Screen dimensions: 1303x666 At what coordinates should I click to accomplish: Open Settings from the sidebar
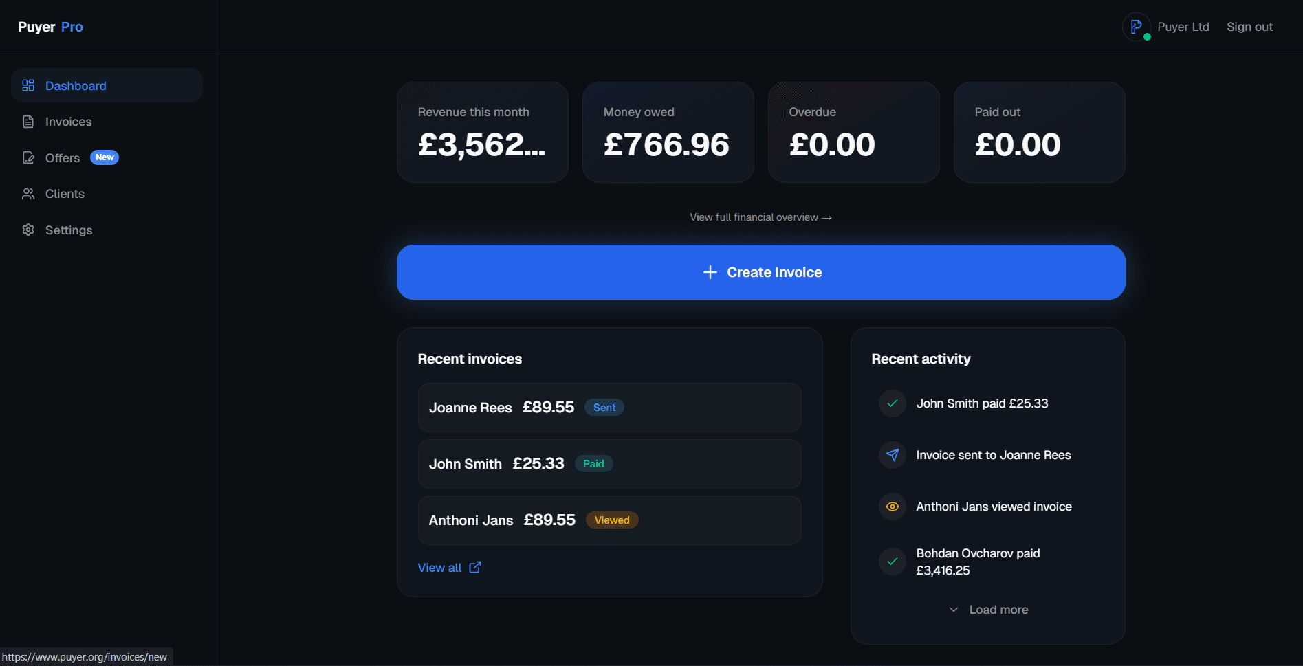pyautogui.click(x=69, y=230)
